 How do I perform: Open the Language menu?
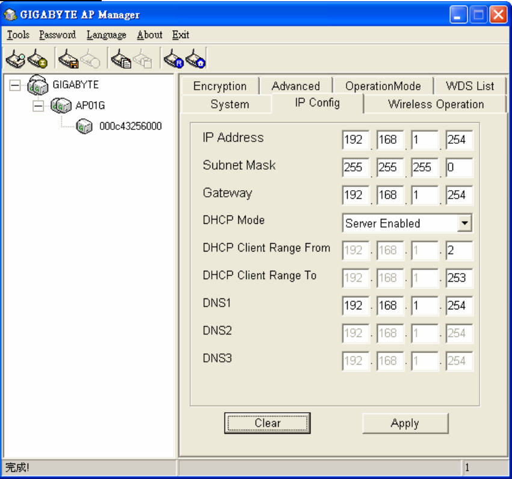pos(106,35)
